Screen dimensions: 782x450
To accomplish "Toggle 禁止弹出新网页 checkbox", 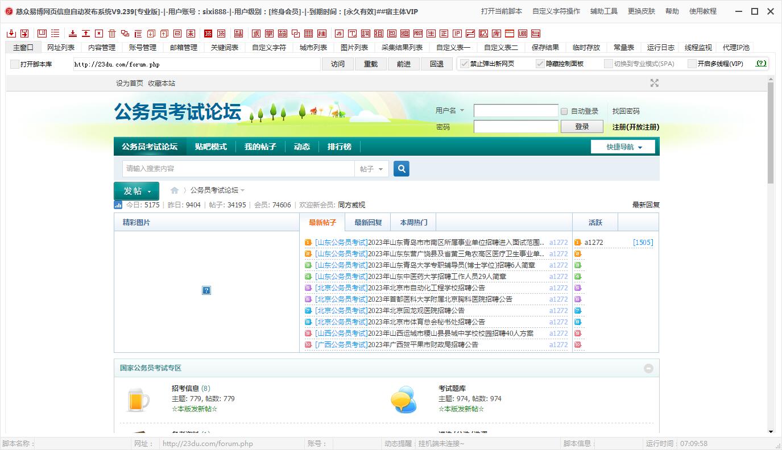I will click(465, 64).
